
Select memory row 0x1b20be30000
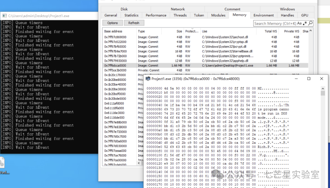(x=123, y=89)
